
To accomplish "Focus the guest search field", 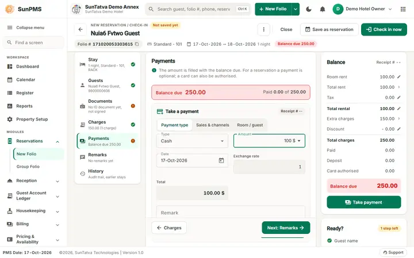I will (x=197, y=9).
